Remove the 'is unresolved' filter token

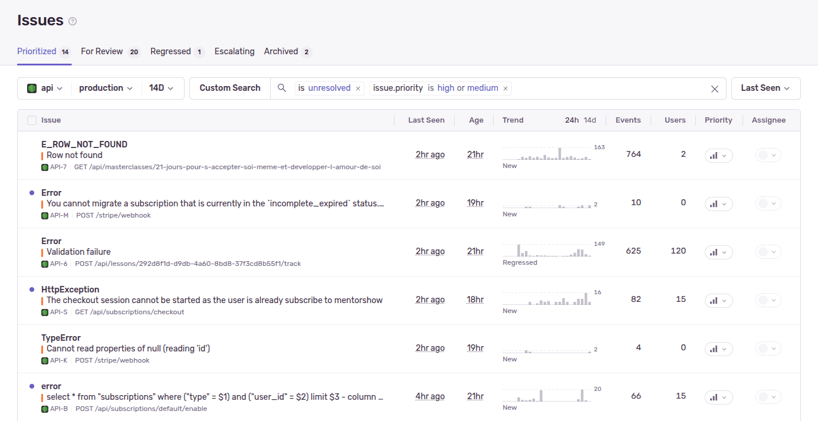[x=357, y=88]
